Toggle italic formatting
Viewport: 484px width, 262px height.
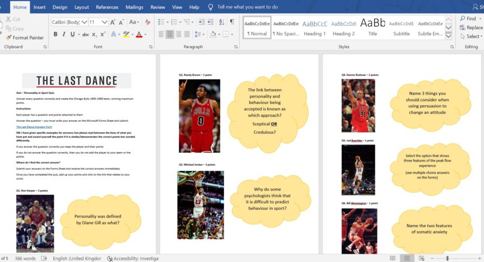tap(63, 34)
